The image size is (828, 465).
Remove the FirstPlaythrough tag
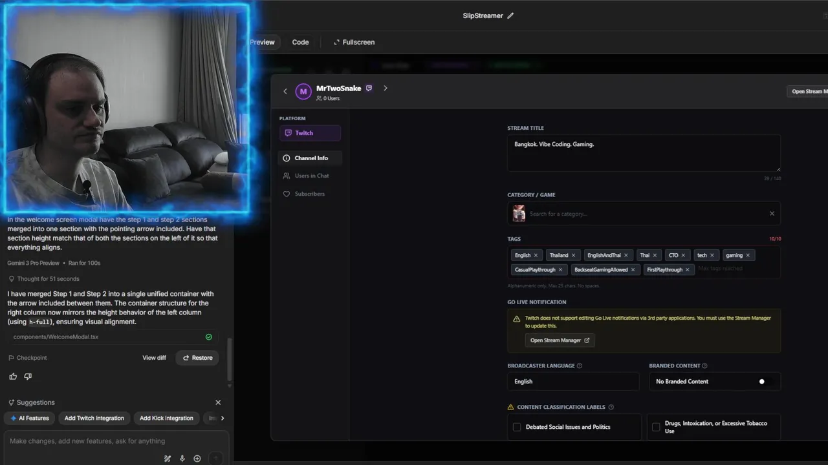tap(688, 270)
